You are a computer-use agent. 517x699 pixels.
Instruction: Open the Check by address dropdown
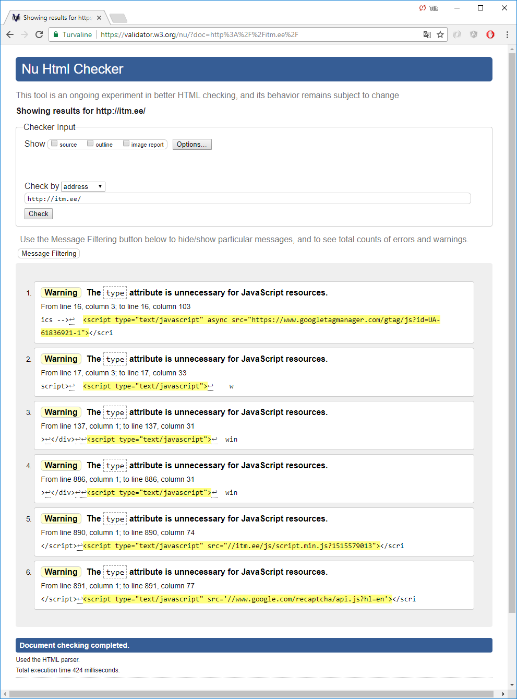coord(83,186)
